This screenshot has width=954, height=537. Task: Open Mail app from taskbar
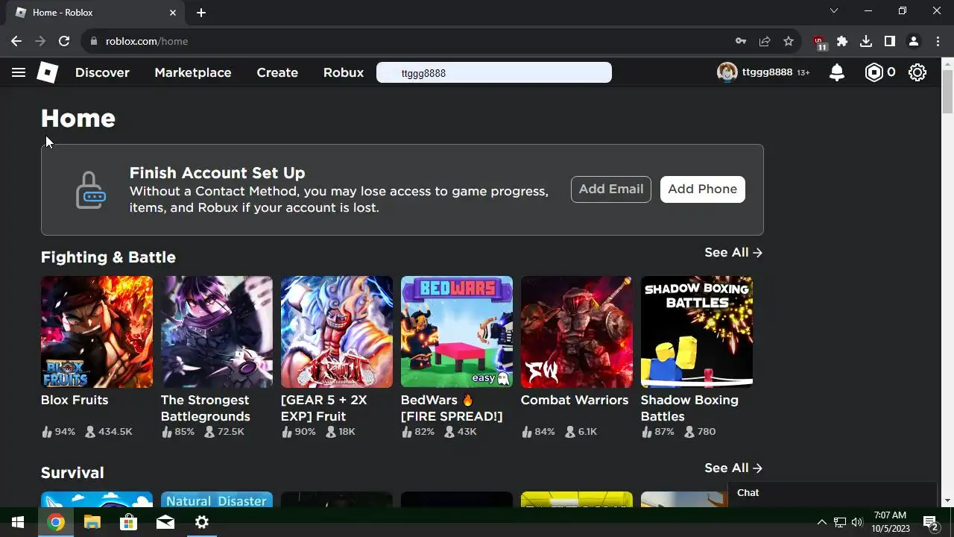[165, 522]
